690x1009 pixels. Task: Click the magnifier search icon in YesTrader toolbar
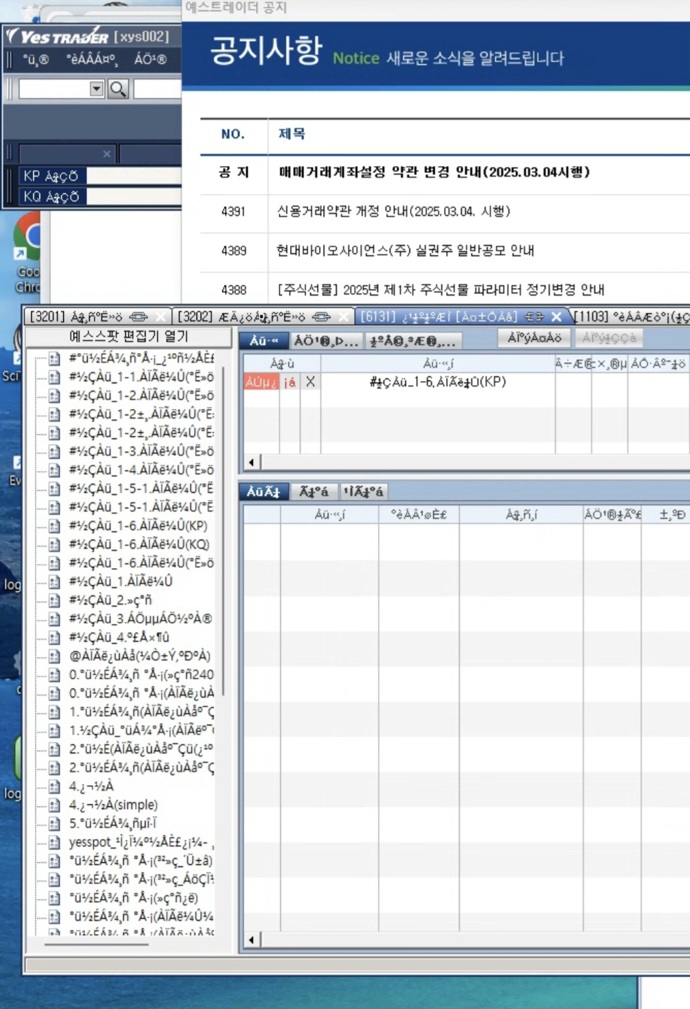118,89
